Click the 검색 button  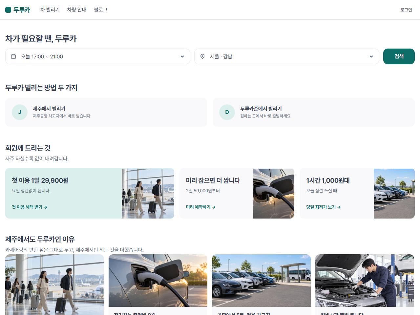tap(399, 56)
